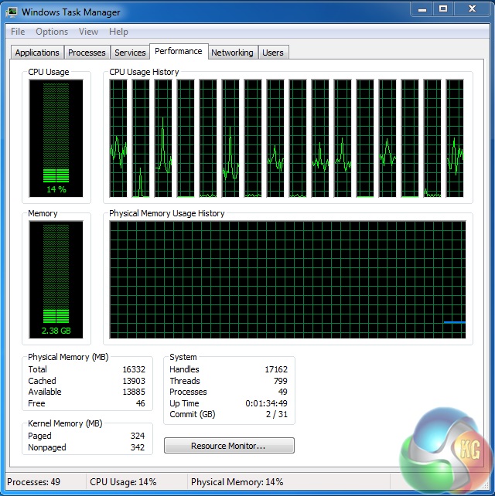Click the Cached memory value 13903
The width and height of the screenshot is (495, 496).
[134, 381]
